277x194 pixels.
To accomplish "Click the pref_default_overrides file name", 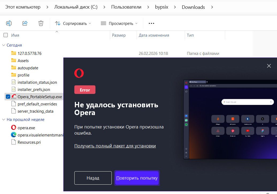I will click(x=37, y=104).
